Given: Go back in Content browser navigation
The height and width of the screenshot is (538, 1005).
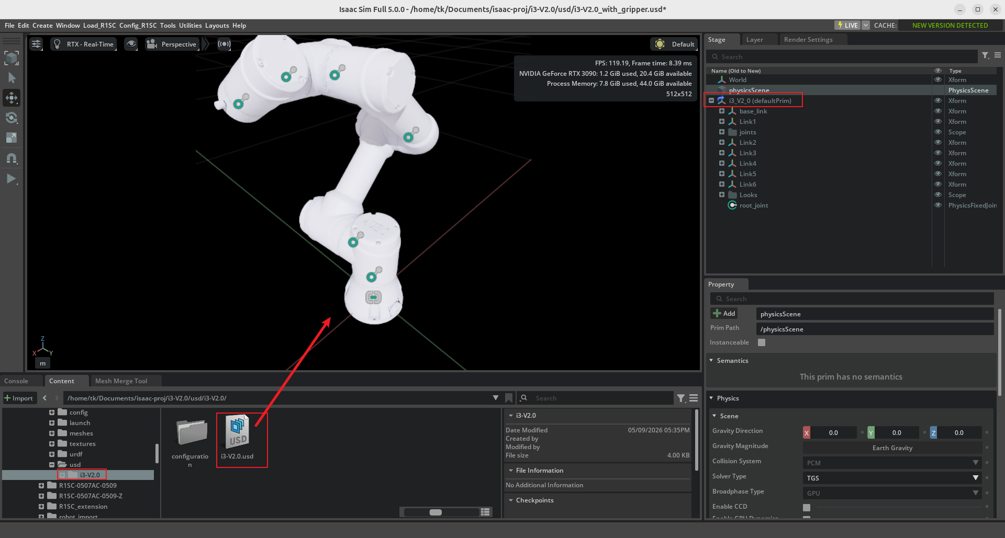Looking at the screenshot, I should point(45,398).
